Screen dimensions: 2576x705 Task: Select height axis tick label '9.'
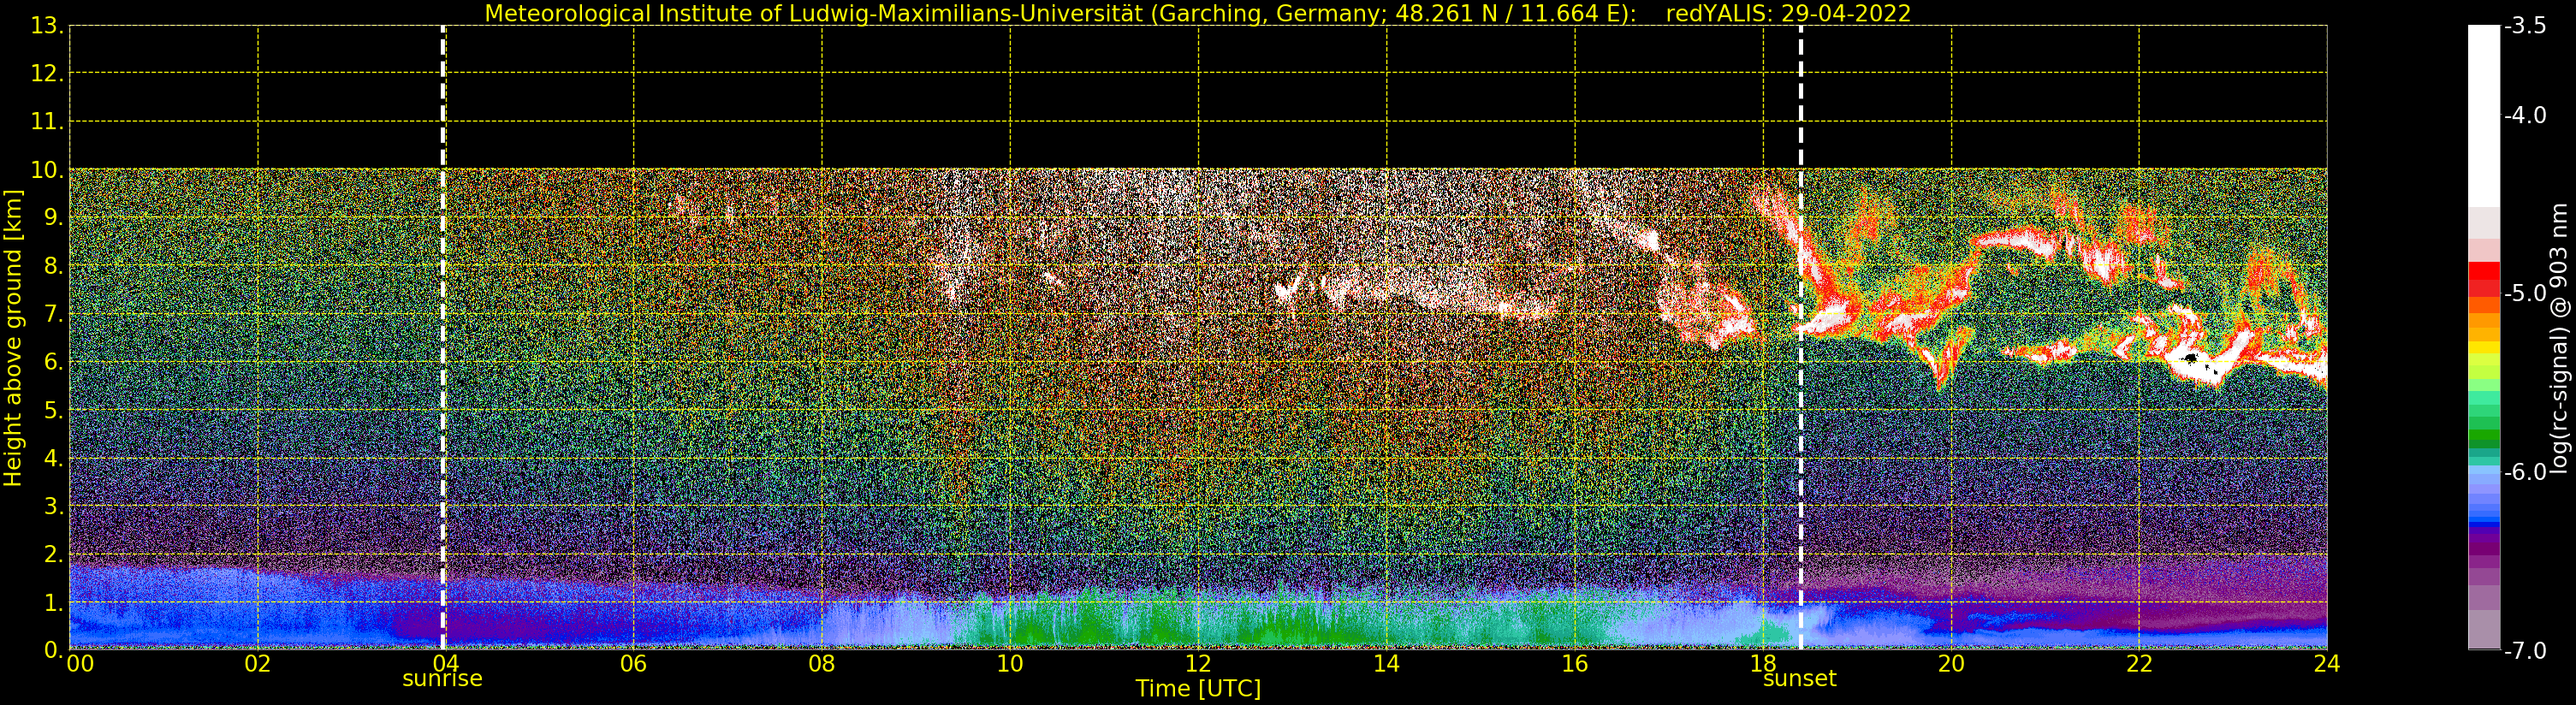click(x=54, y=218)
